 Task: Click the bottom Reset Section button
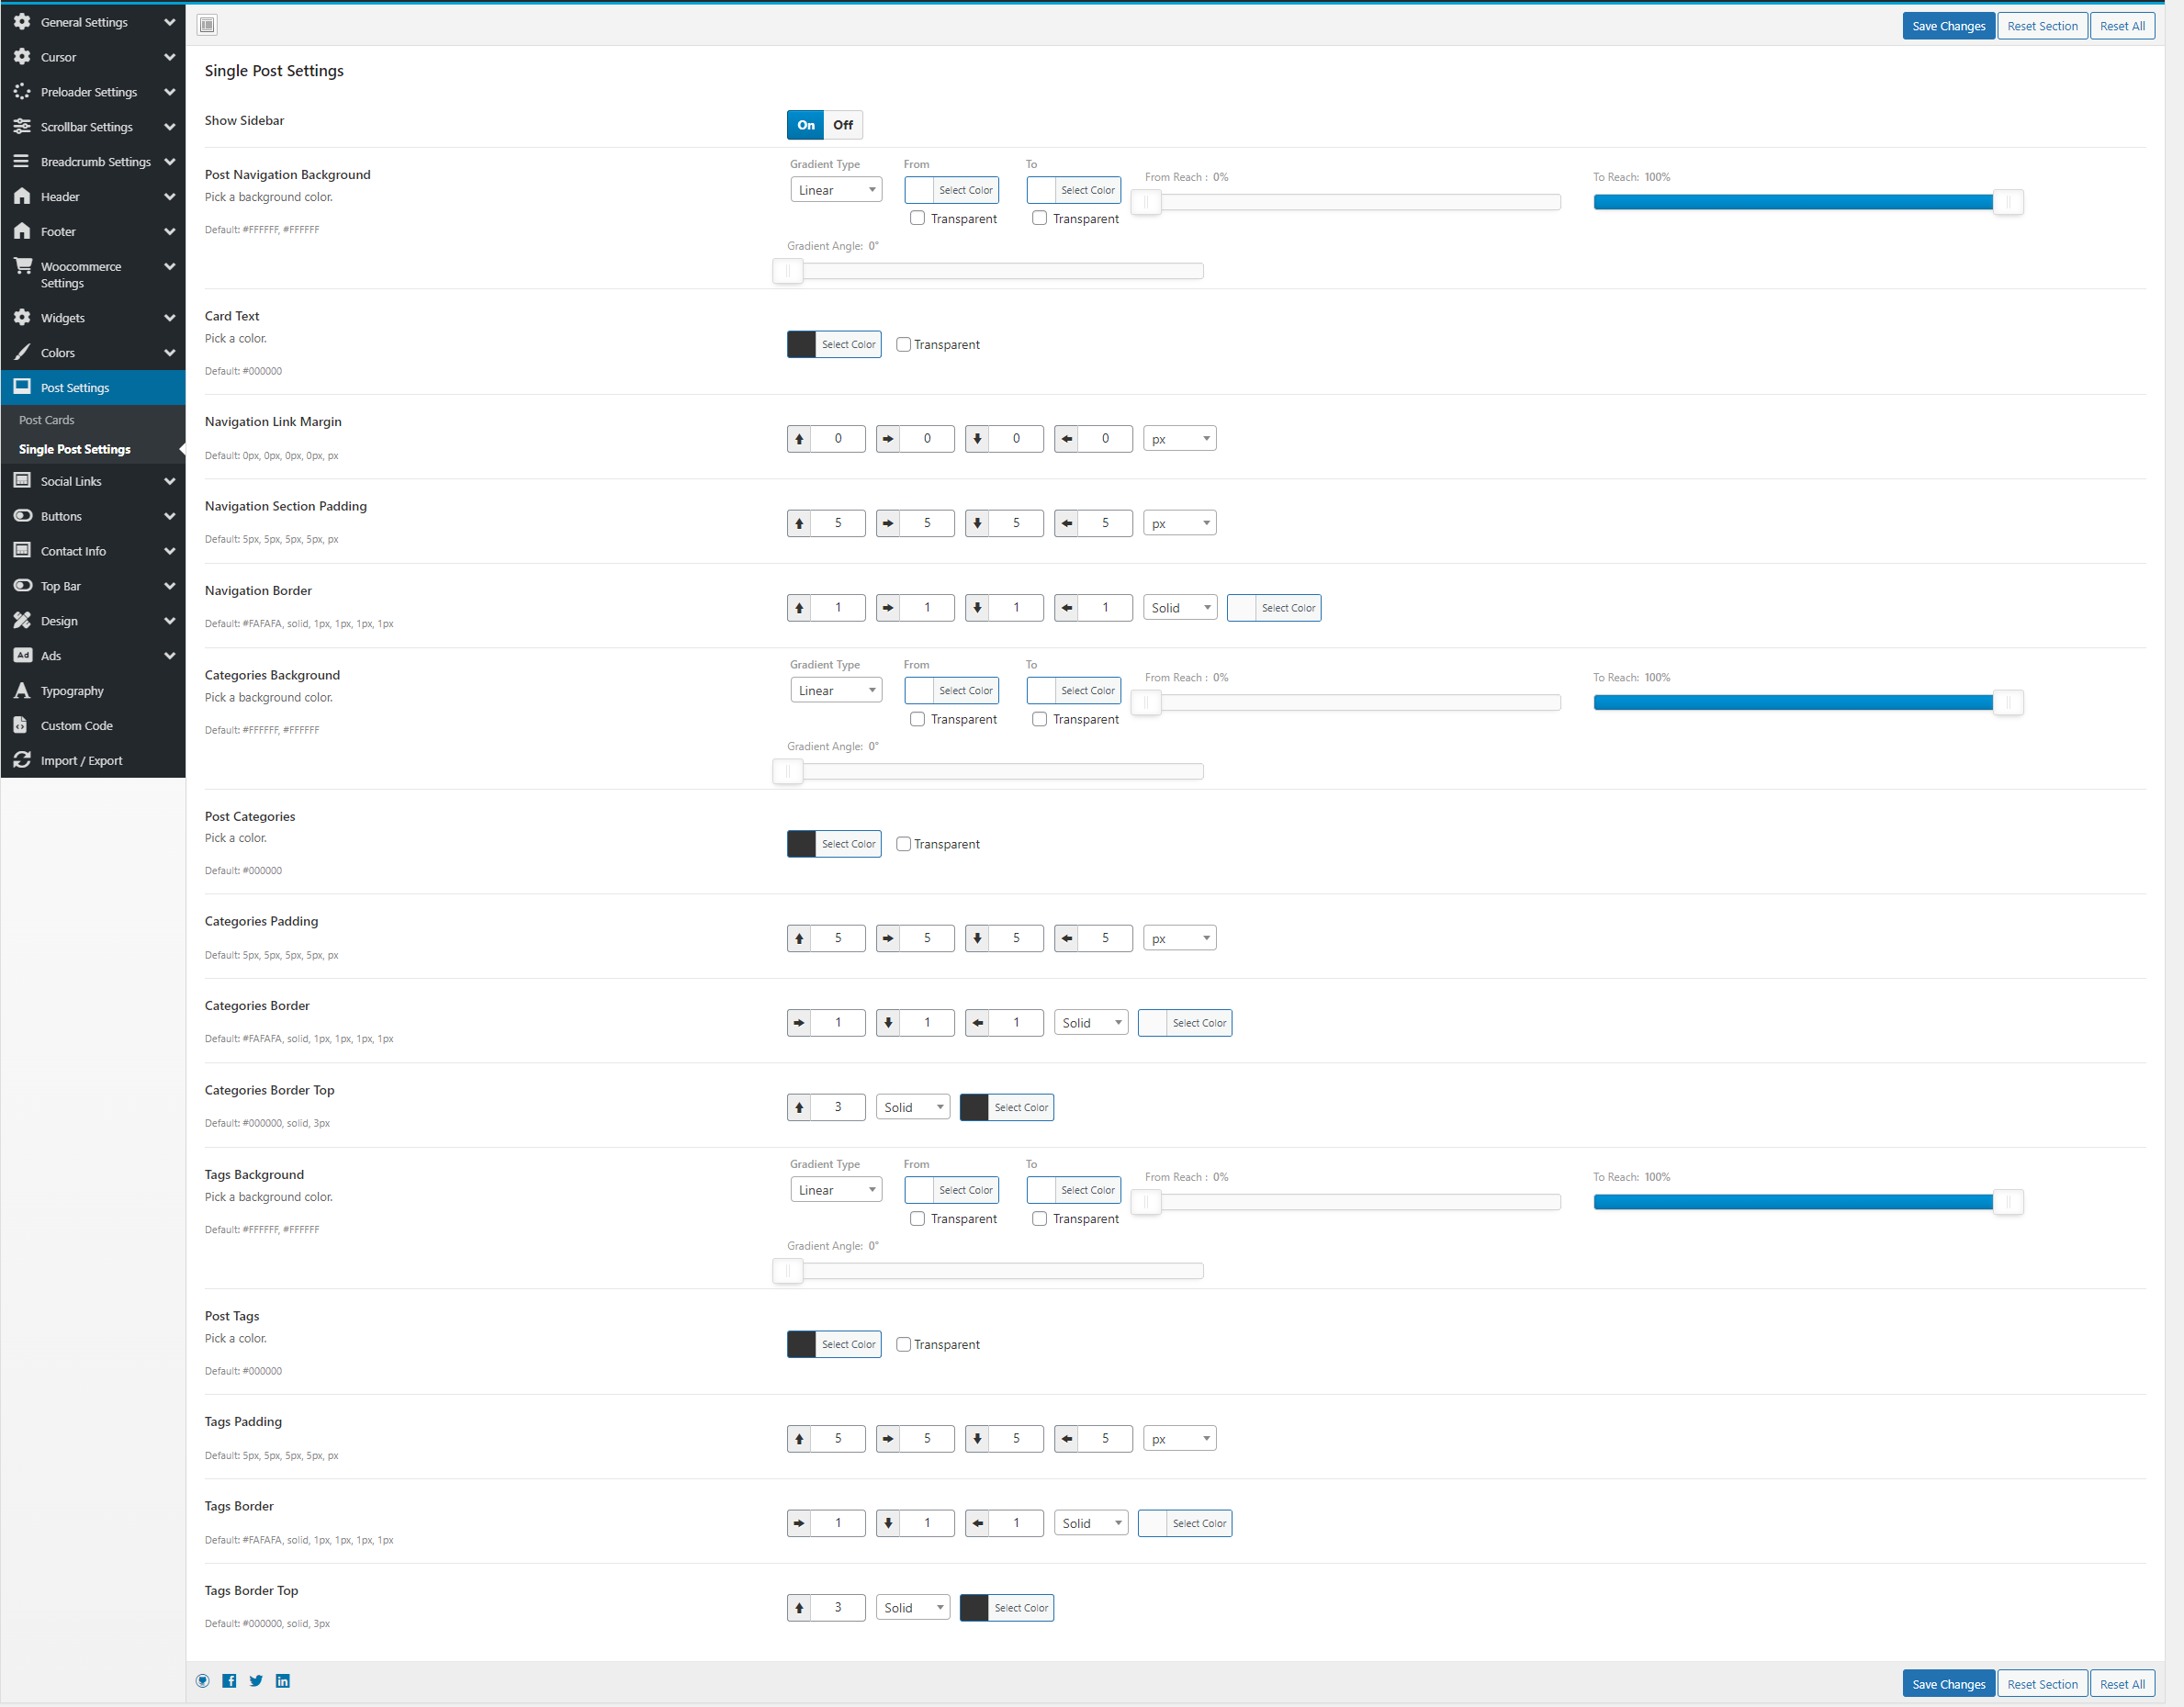tap(2041, 1684)
